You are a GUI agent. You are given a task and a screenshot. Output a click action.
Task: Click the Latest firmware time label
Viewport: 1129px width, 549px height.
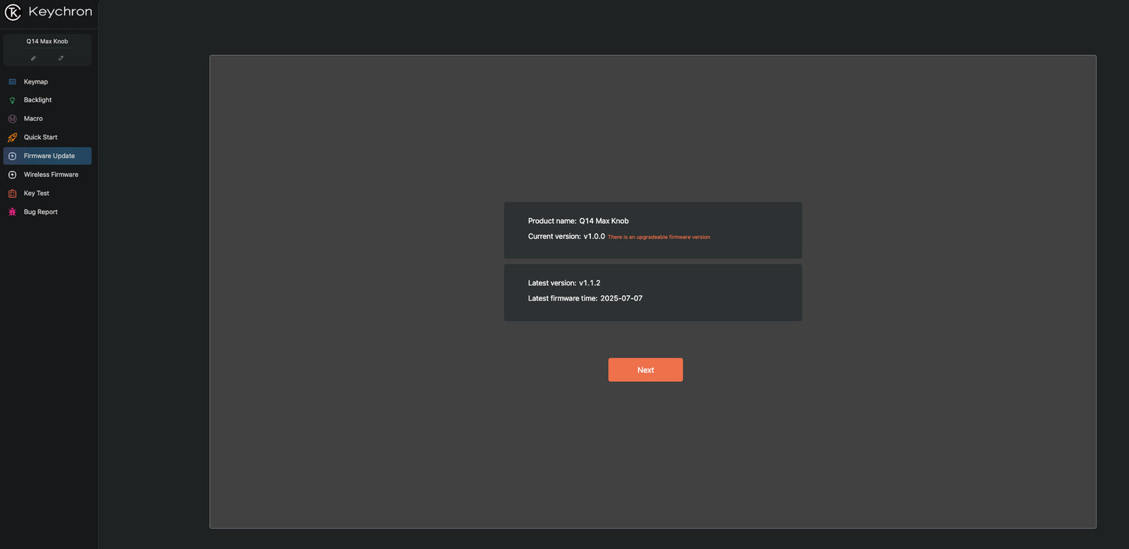[x=562, y=298]
